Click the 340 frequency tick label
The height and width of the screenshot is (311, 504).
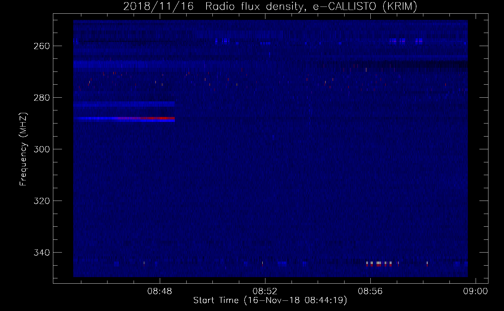point(42,253)
